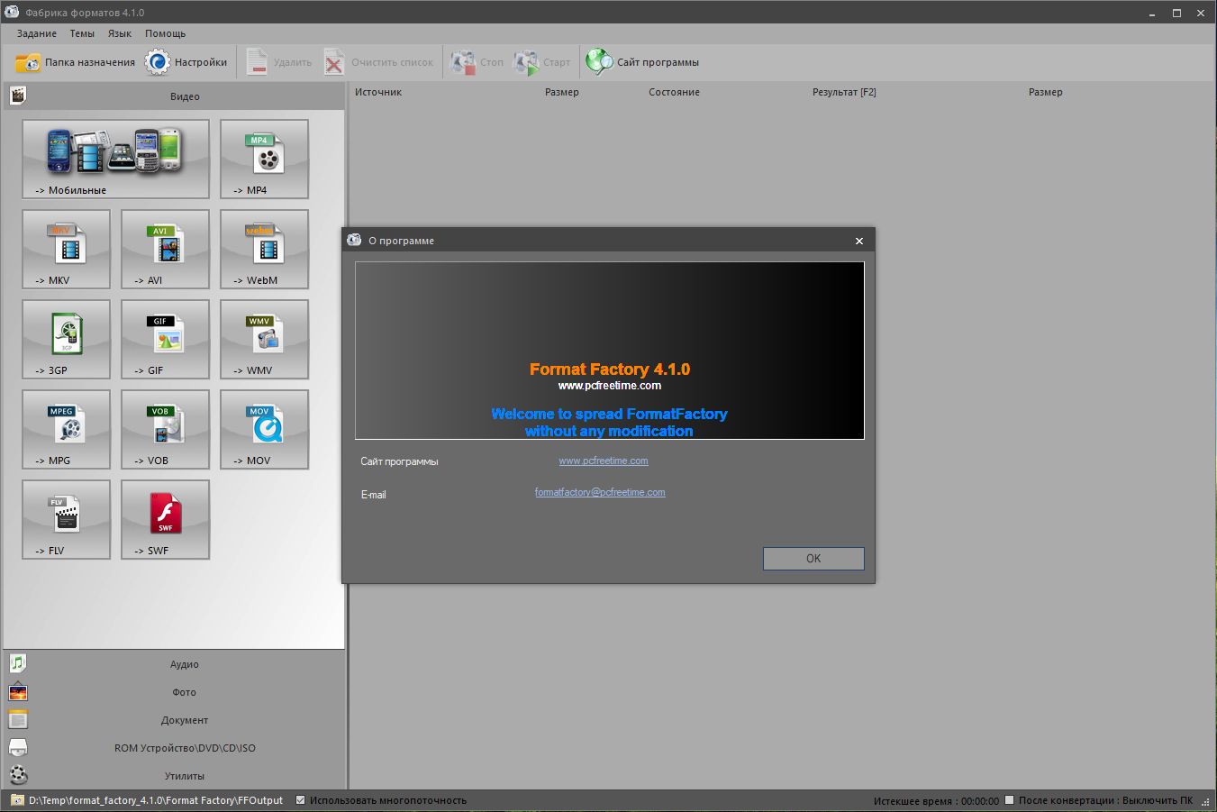Screen dimensions: 1217x812
Task: Select the WMV video format tile
Action: tap(264, 339)
